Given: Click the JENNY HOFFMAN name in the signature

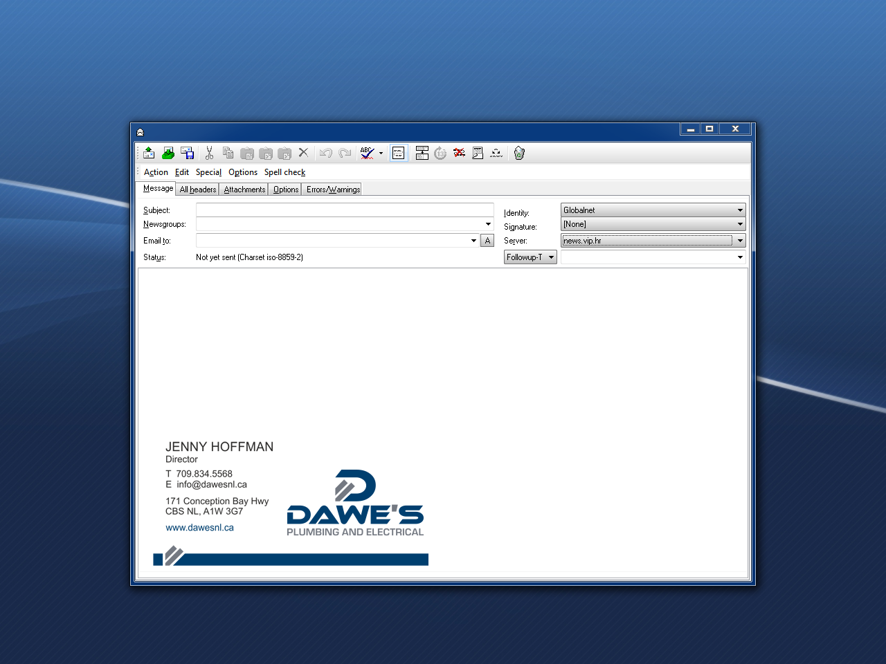Looking at the screenshot, I should tap(219, 447).
